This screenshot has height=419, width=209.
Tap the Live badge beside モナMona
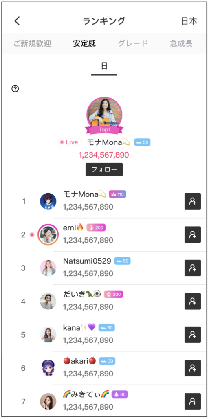(70, 142)
